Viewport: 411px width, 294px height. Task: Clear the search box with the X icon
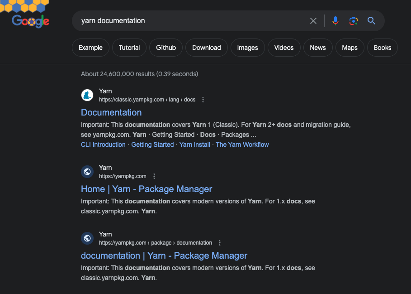[313, 21]
